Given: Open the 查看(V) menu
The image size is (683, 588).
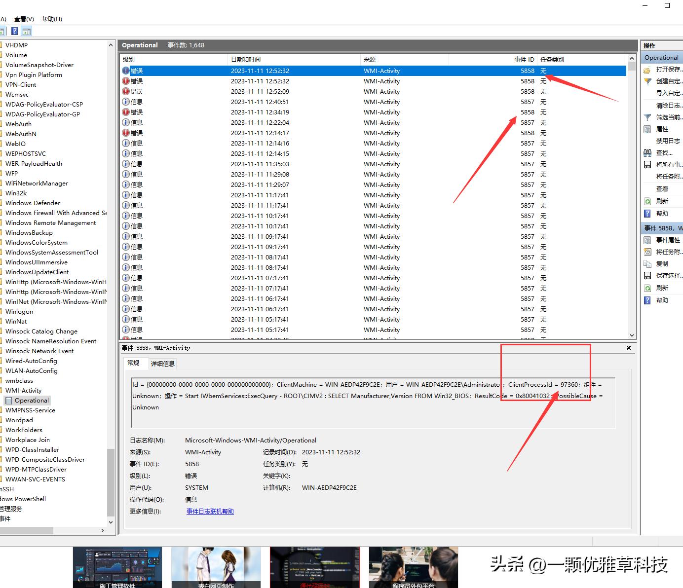Looking at the screenshot, I should 24,19.
